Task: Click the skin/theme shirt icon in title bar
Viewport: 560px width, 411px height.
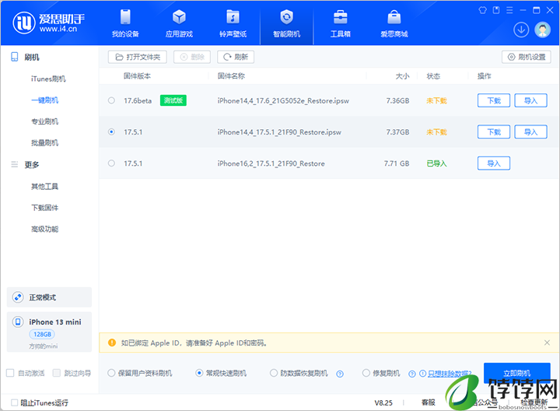Action: click(482, 10)
